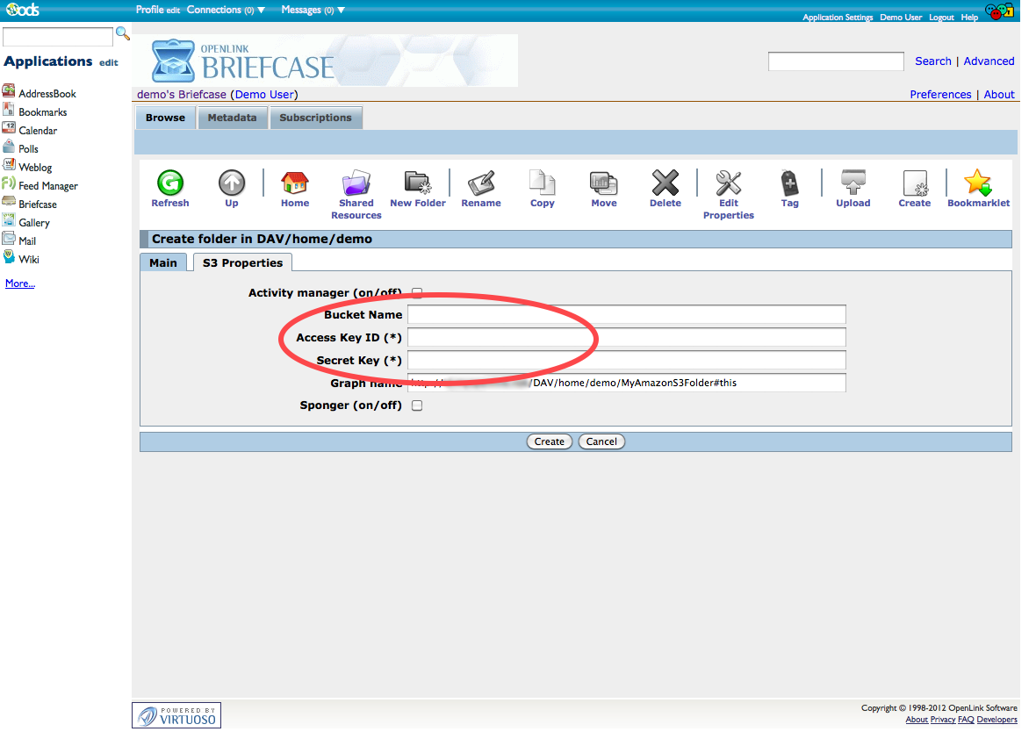Click into the Bucket Name field
The image size is (1036, 746).
click(x=626, y=315)
